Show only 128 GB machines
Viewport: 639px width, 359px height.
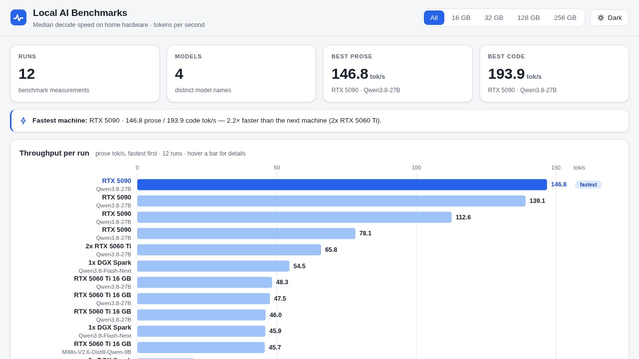(x=529, y=17)
